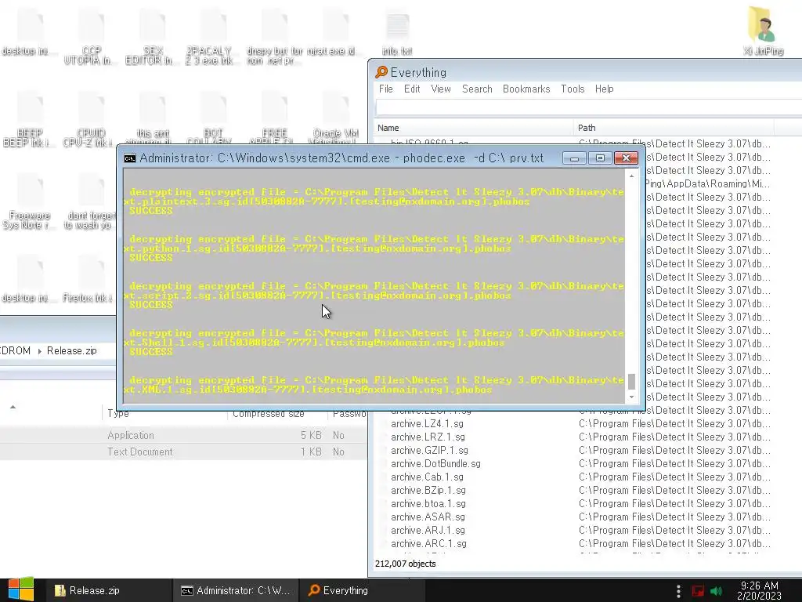This screenshot has width=802, height=602.
Task: Click the Everything search input field
Action: pyautogui.click(x=588, y=107)
